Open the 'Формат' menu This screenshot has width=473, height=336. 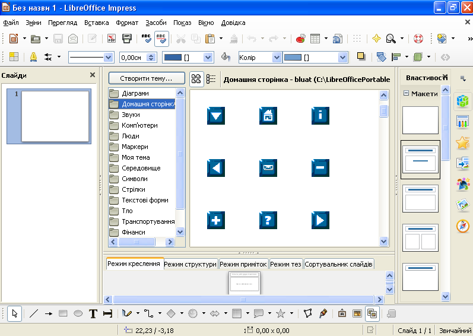click(x=127, y=23)
